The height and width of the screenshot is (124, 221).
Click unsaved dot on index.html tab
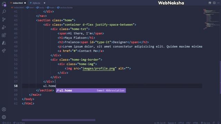pos(25,3)
